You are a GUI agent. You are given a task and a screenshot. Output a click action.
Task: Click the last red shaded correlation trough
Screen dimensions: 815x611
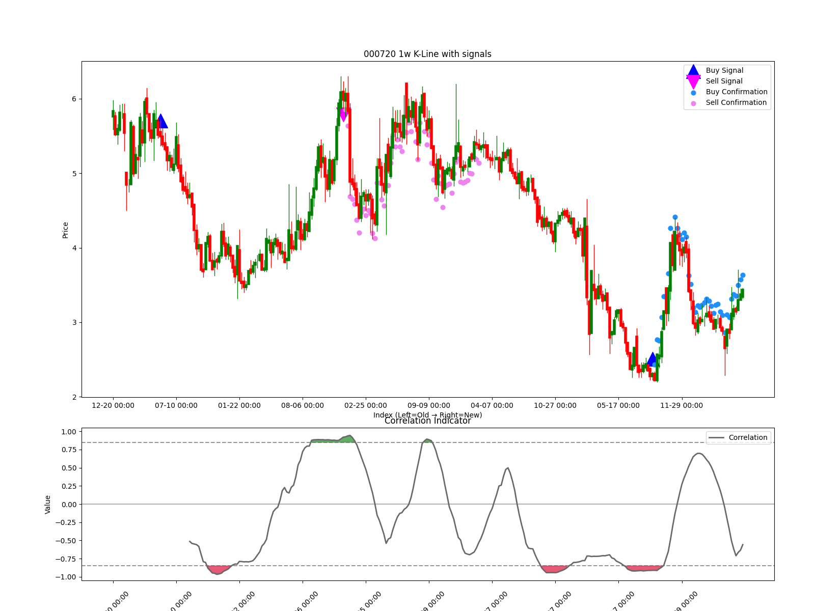point(644,568)
